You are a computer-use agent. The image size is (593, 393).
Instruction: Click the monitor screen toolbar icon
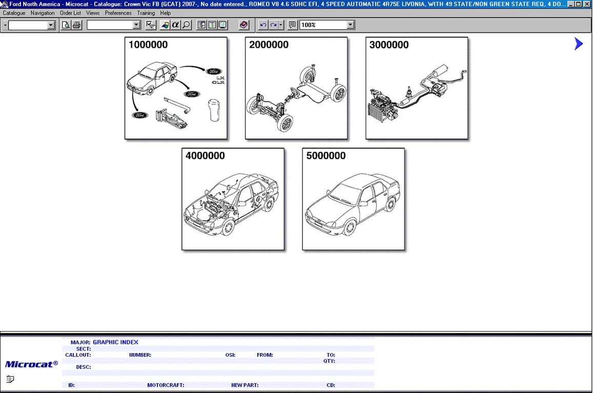223,25
